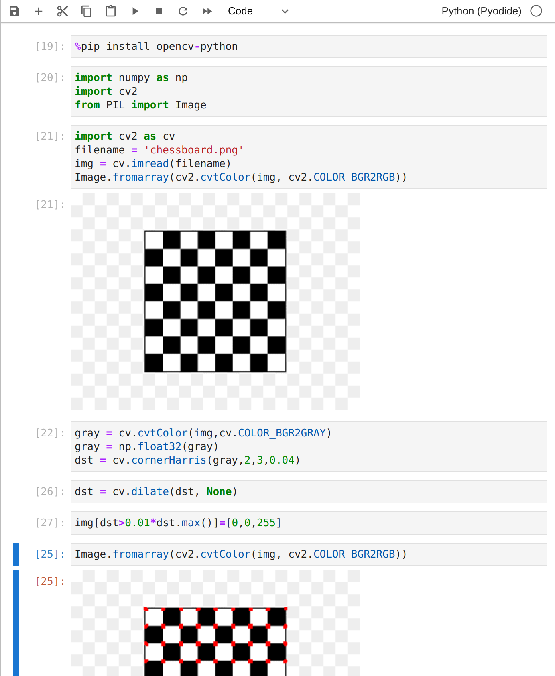Insert a new cell with the plus icon

[39, 11]
